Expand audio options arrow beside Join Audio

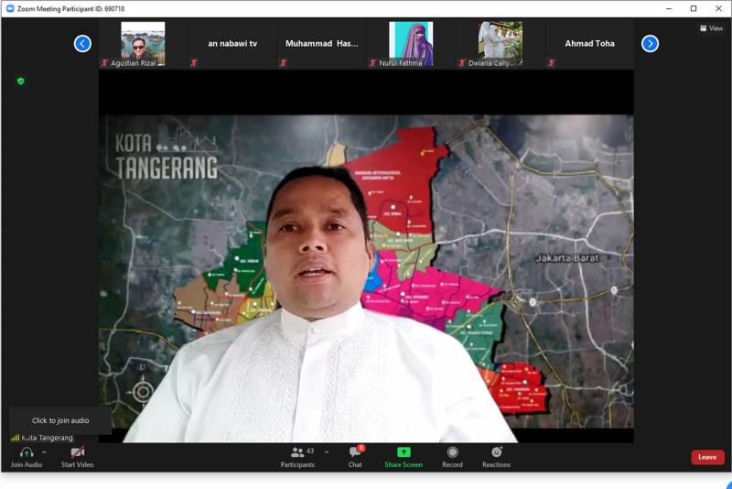pyautogui.click(x=44, y=452)
